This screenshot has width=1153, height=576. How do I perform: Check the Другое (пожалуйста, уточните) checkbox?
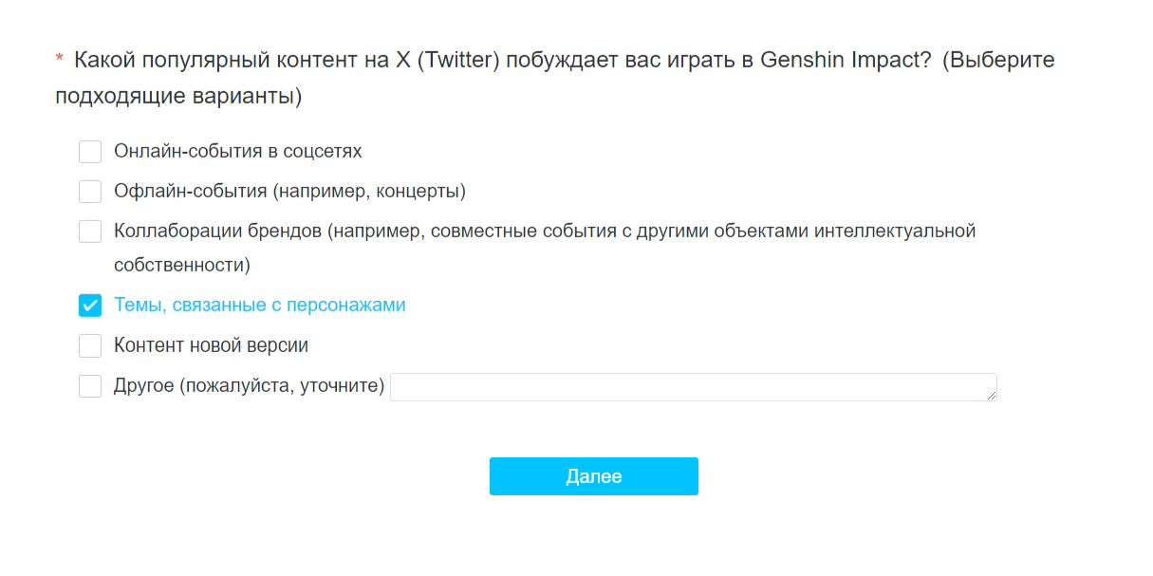[x=90, y=386]
